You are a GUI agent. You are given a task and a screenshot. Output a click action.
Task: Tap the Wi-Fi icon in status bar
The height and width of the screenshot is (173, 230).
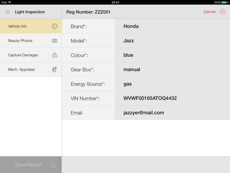pos(10,2)
